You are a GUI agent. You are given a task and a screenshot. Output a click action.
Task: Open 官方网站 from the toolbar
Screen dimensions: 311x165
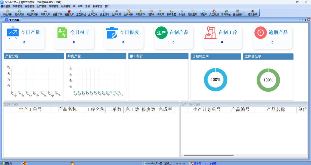click(x=226, y=12)
